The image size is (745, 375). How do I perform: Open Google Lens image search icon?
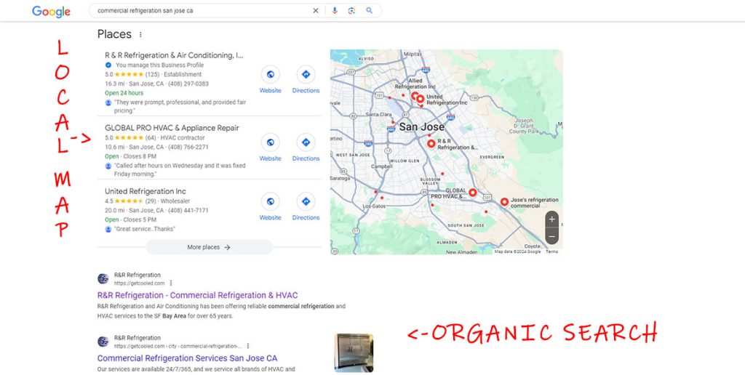point(351,10)
